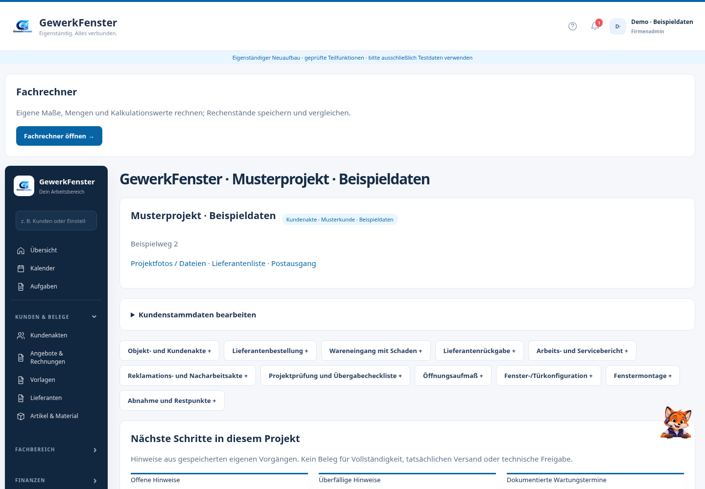Click the Vorlagen document icon
This screenshot has height=489, width=705.
pos(21,380)
